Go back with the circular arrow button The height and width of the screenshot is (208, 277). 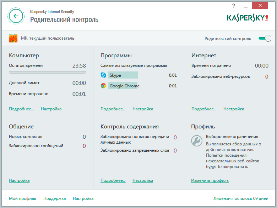16,16
